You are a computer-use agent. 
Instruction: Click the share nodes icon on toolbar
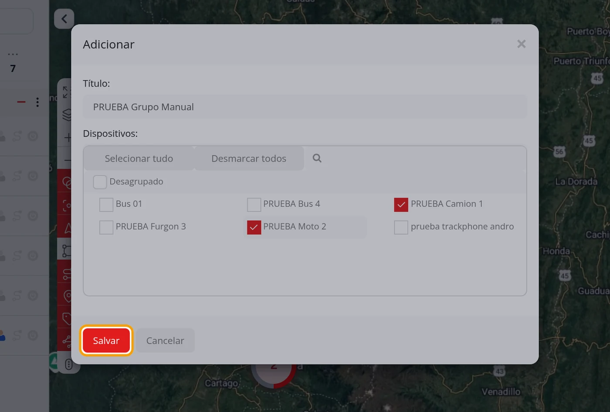[67, 341]
